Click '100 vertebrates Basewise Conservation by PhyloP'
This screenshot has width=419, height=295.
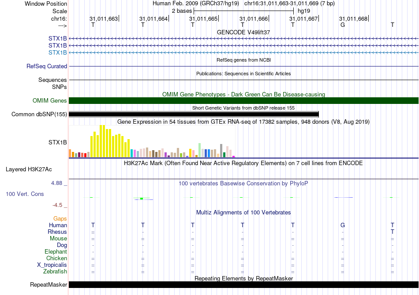pos(243,184)
